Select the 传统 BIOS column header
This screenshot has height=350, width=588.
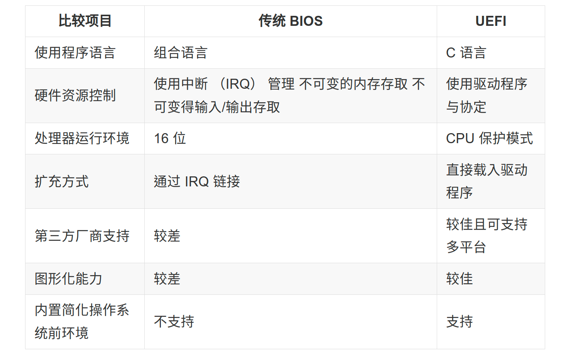pyautogui.click(x=291, y=21)
